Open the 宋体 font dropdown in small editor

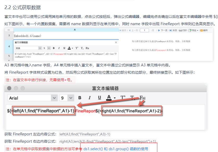(x=40, y=48)
